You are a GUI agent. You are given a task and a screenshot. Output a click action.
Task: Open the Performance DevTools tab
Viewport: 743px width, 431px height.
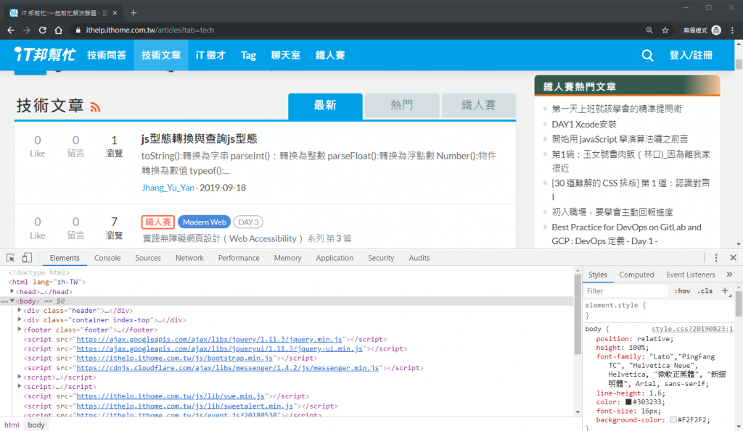pos(239,258)
